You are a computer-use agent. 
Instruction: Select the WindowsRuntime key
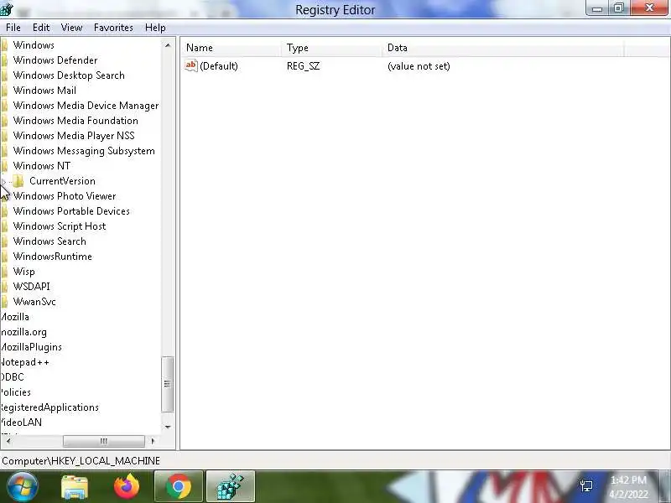pyautogui.click(x=53, y=257)
